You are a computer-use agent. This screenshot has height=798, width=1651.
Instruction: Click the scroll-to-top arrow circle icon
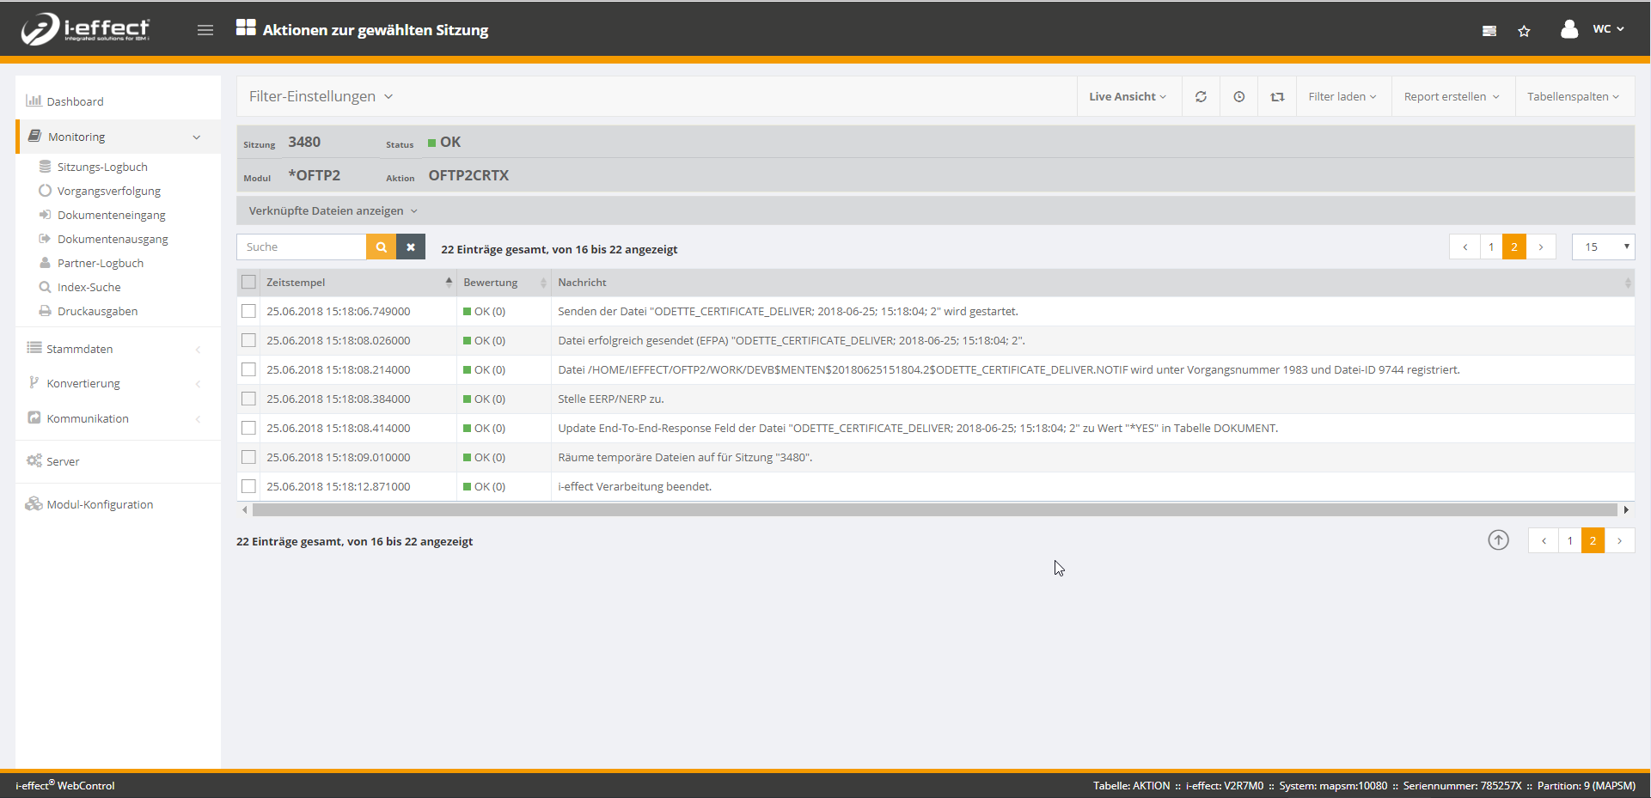(x=1498, y=540)
